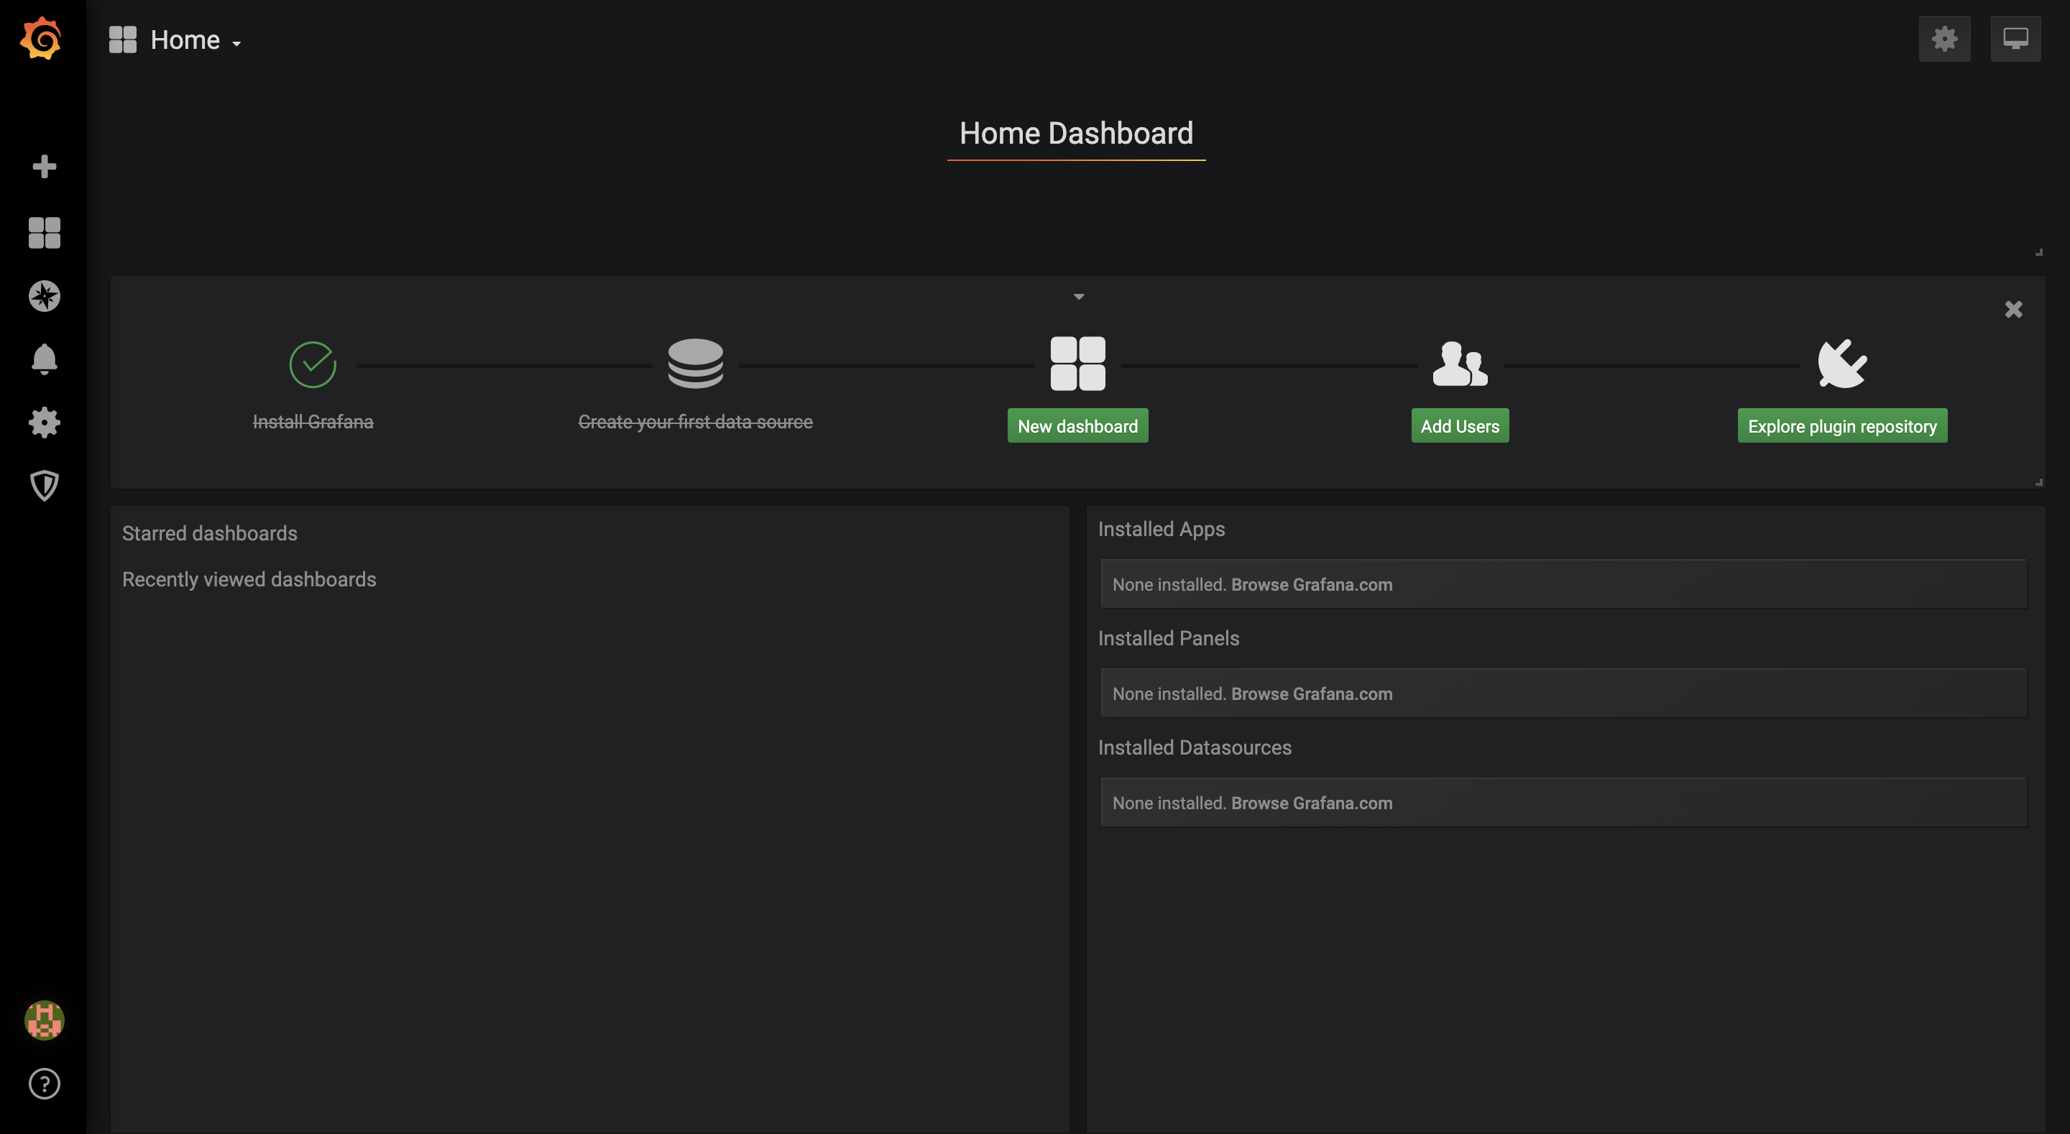Click the Starred dashboards heading
Viewport: 2070px width, 1134px height.
[x=210, y=533]
